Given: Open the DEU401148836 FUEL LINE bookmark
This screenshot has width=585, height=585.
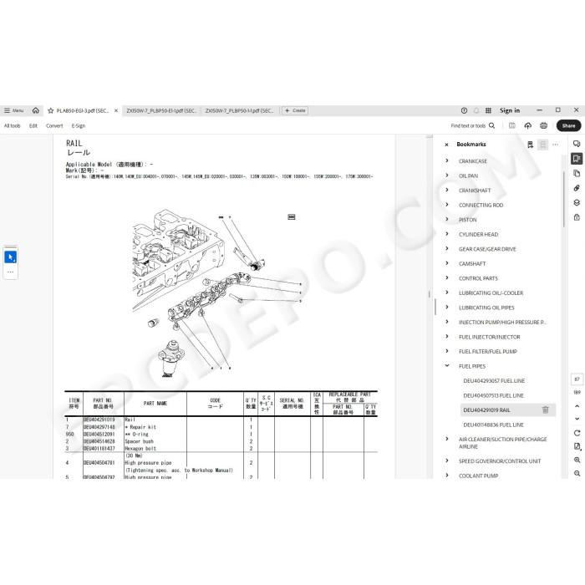Looking at the screenshot, I should point(493,425).
